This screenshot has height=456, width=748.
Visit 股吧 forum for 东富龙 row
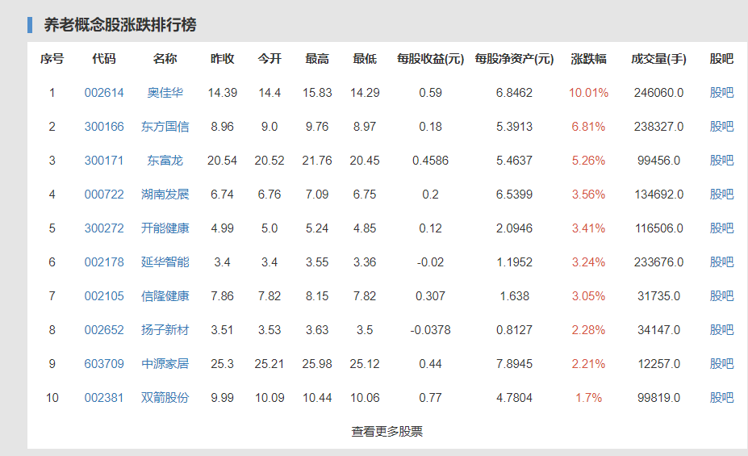721,161
